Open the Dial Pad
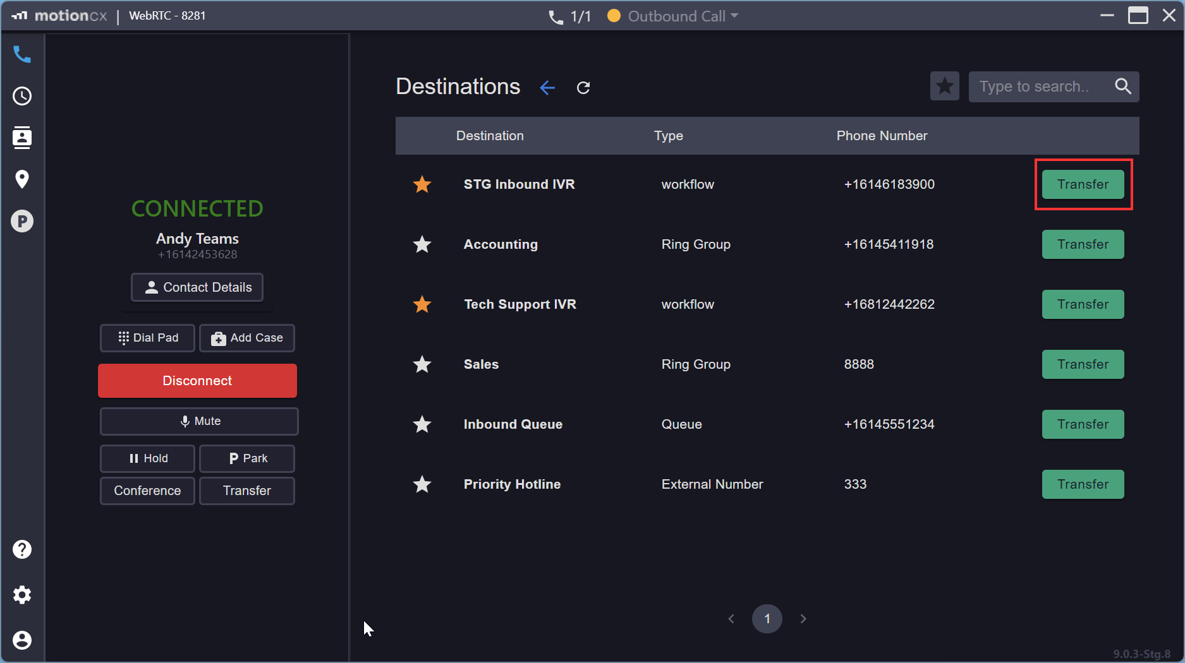This screenshot has width=1185, height=663. click(147, 338)
